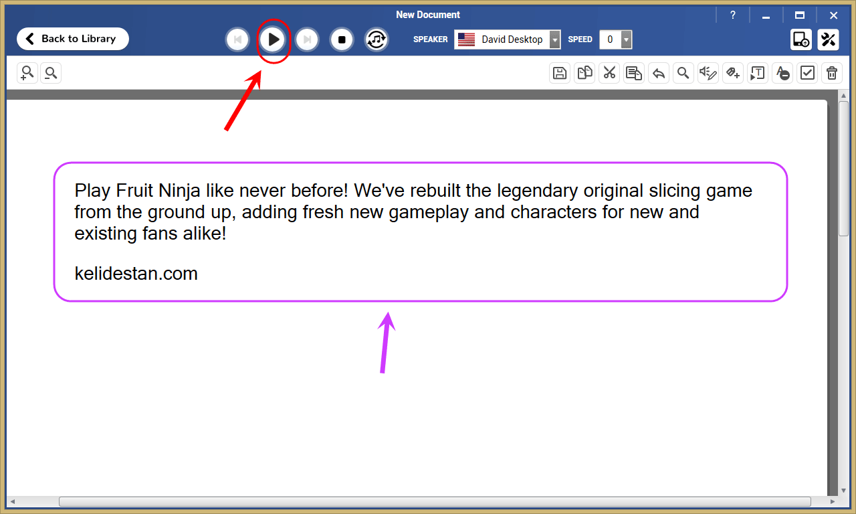Click the paste icon in toolbar
The image size is (856, 514).
pyautogui.click(x=634, y=73)
